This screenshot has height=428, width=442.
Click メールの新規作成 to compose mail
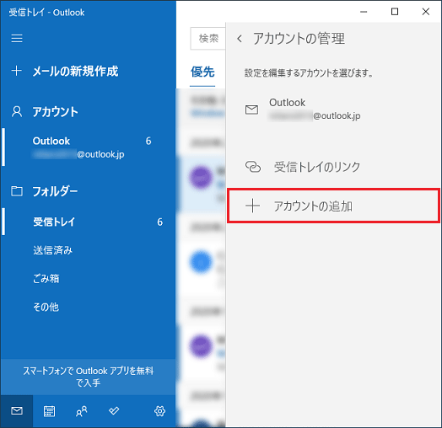[75, 71]
